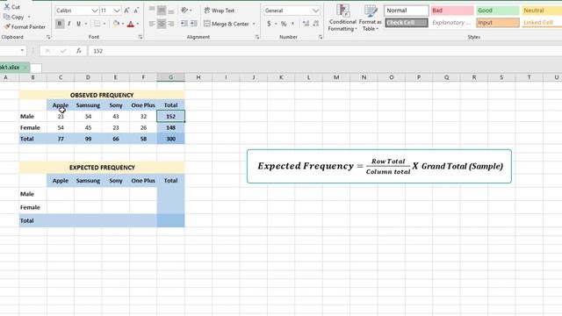Apply the red Font Color button
The image size is (562, 316).
click(131, 24)
